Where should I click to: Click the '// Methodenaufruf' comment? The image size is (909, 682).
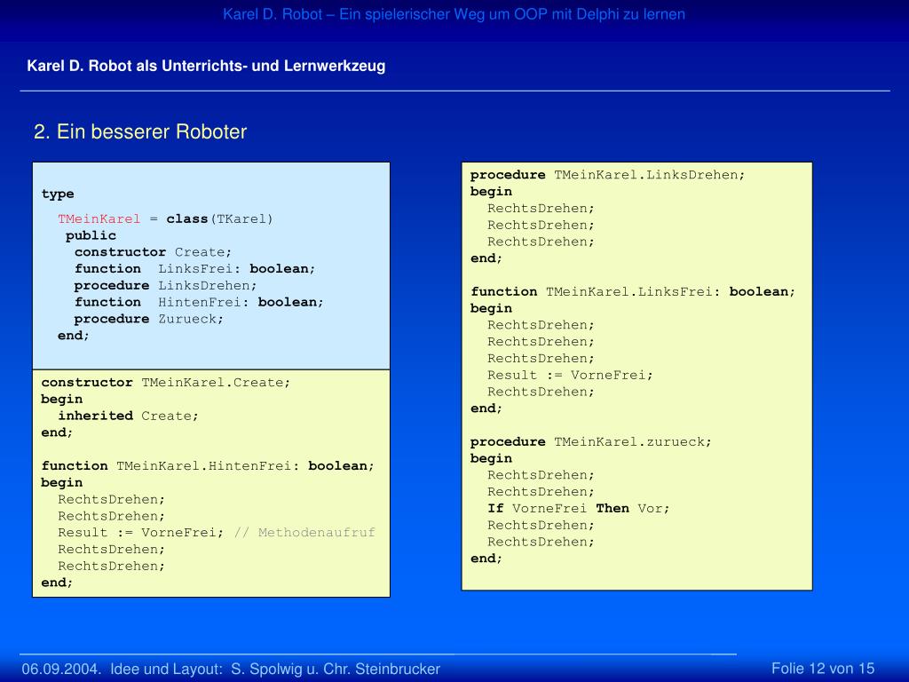pyautogui.click(x=304, y=533)
